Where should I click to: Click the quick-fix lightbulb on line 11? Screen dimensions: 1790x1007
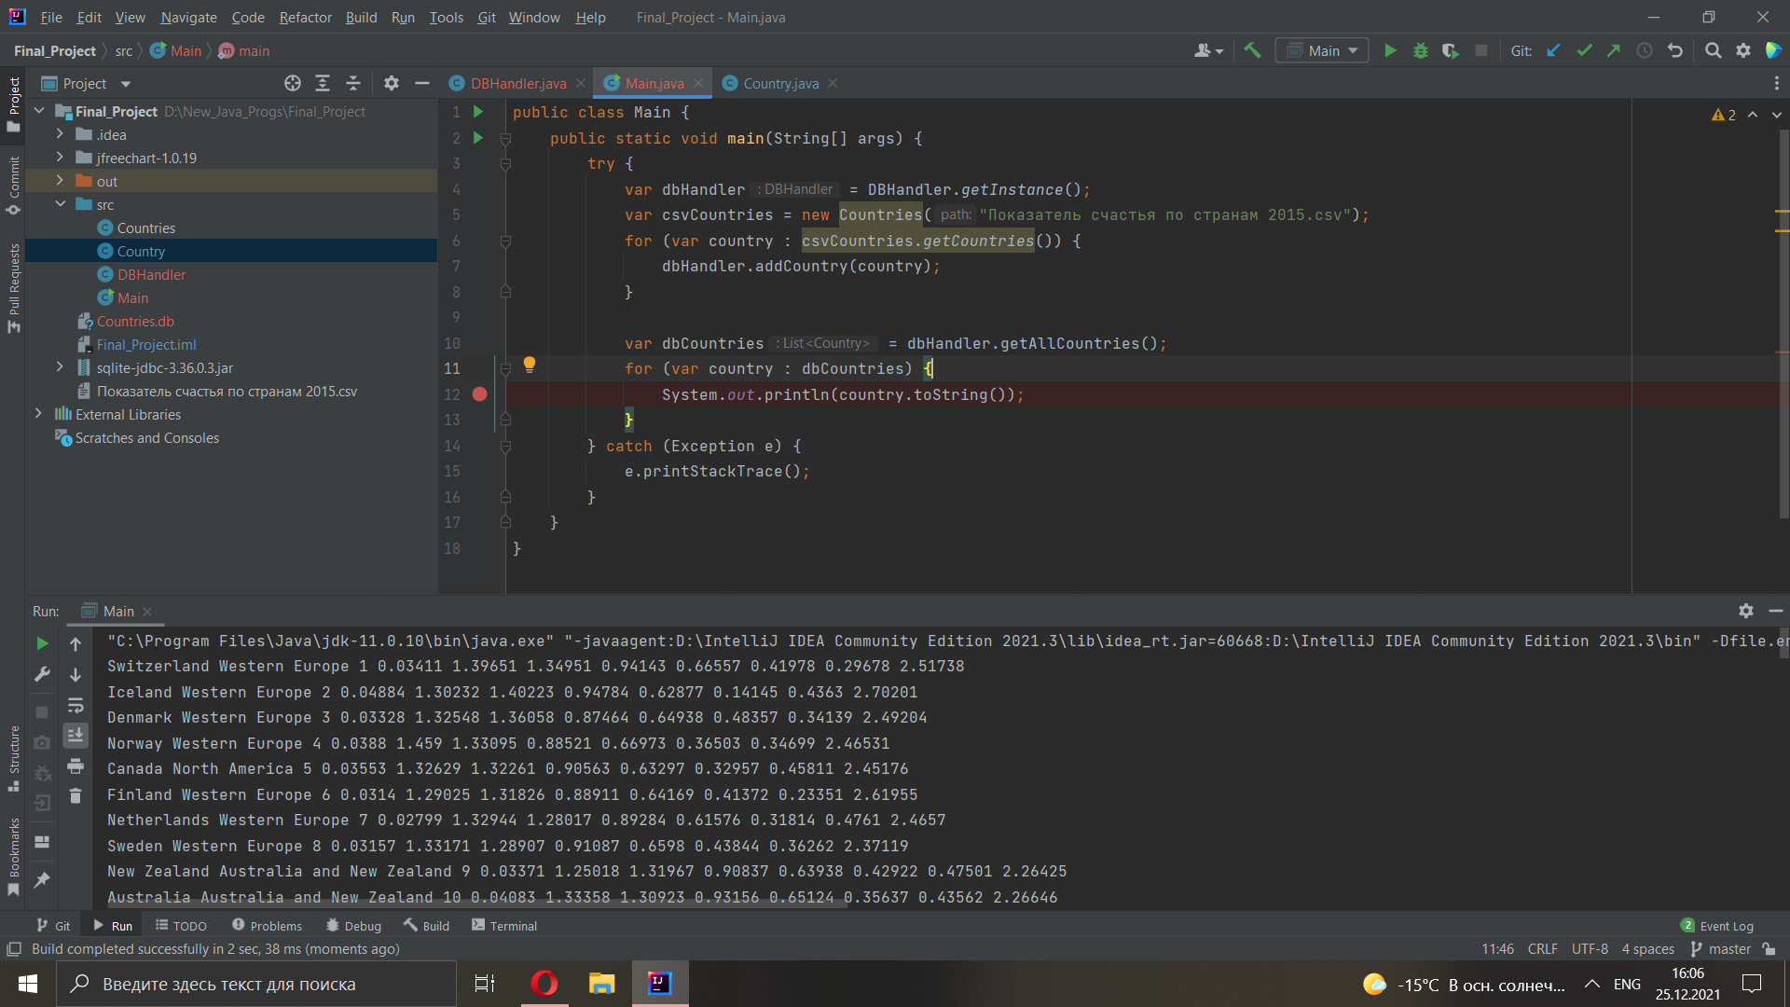[530, 365]
